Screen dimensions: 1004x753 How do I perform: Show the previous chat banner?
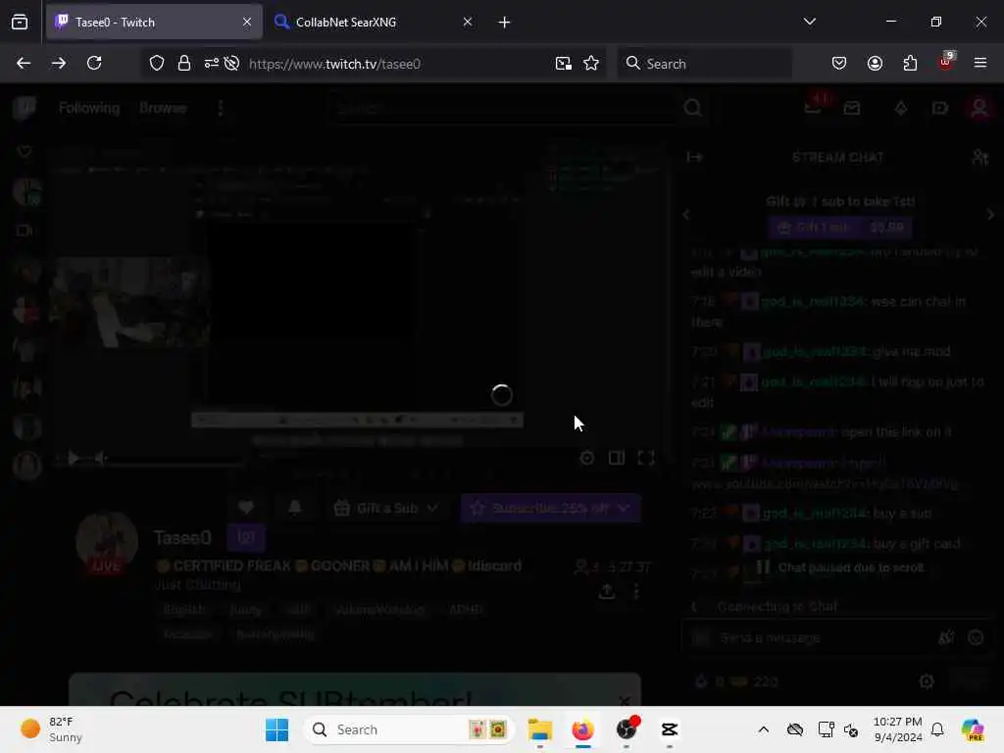click(x=686, y=215)
